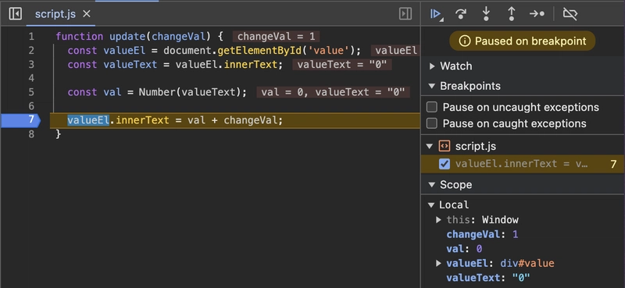This screenshot has height=288, width=625.
Task: Click the highlighted valueEl on line 7
Action: (x=88, y=120)
